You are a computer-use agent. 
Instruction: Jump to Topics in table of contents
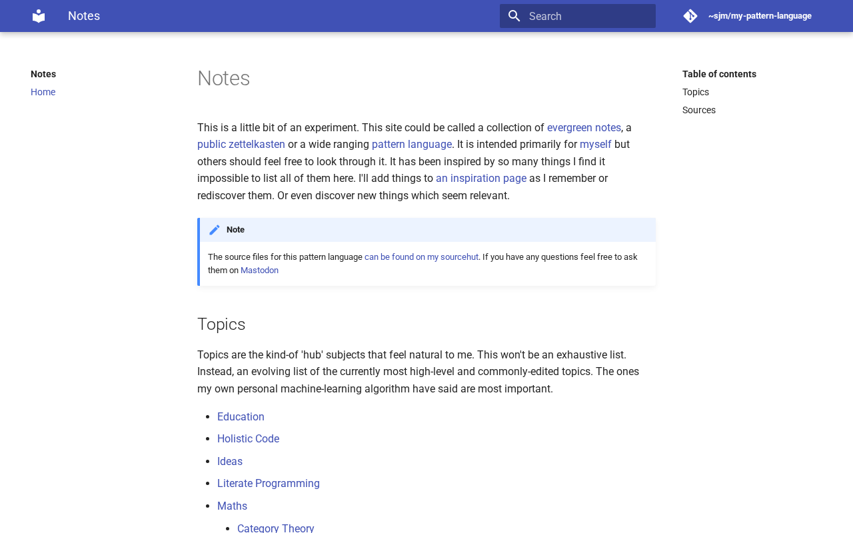[x=696, y=92]
